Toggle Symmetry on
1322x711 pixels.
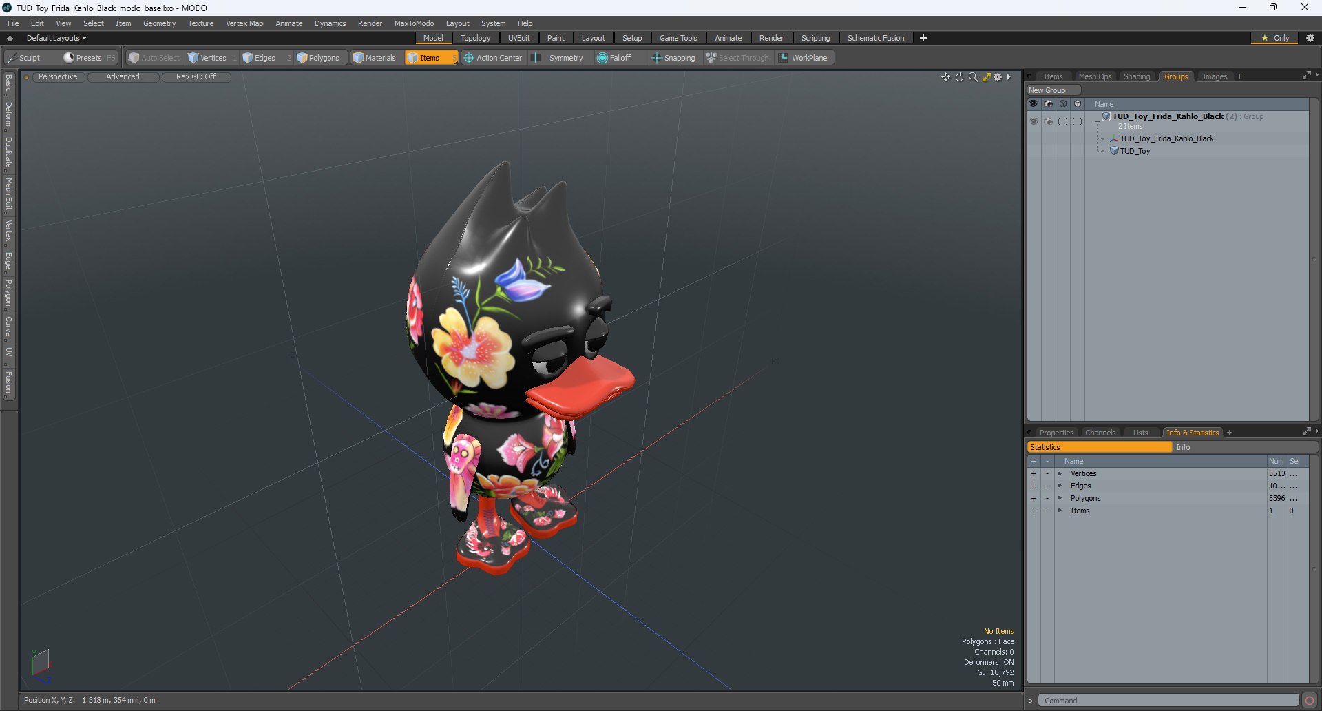pos(559,58)
